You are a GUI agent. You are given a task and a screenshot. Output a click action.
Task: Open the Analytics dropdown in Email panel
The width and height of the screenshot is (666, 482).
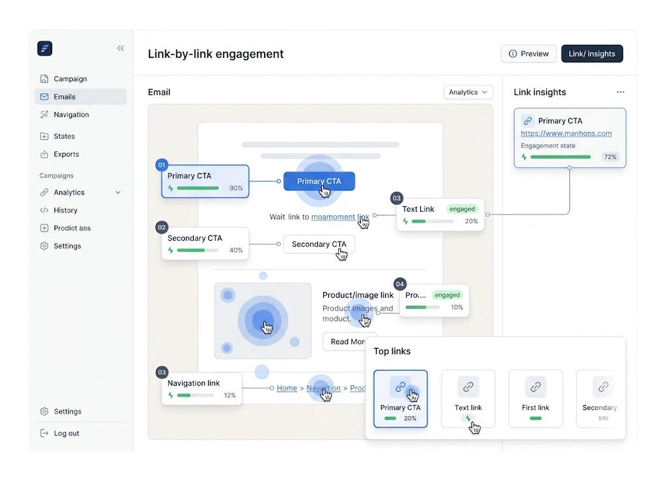(x=468, y=92)
